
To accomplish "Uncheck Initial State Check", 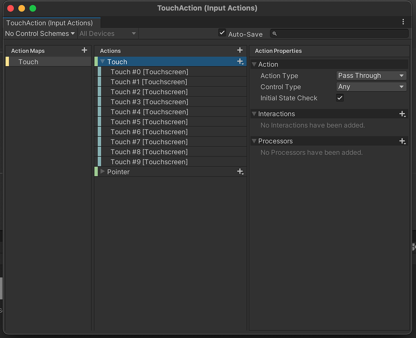I will pos(340,97).
